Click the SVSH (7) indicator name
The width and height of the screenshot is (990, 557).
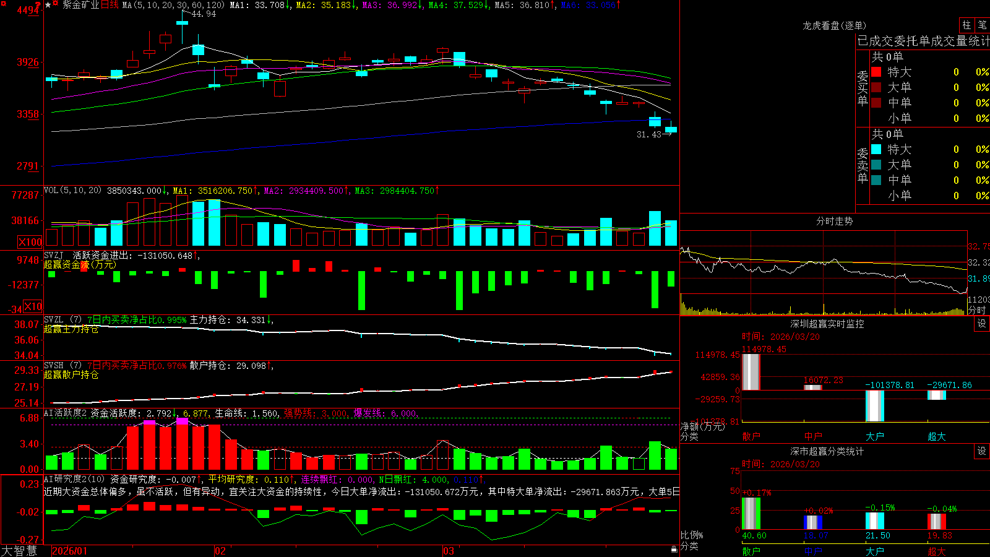pyautogui.click(x=62, y=365)
